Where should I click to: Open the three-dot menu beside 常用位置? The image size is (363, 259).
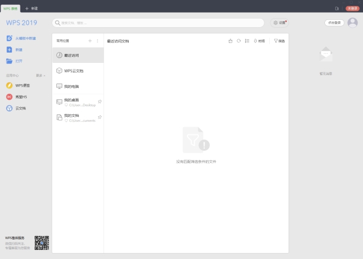click(97, 41)
